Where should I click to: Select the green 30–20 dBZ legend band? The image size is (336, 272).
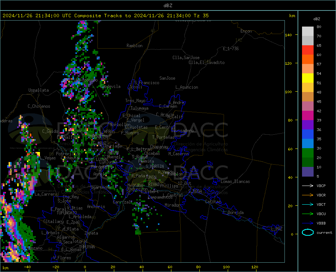click(308, 153)
